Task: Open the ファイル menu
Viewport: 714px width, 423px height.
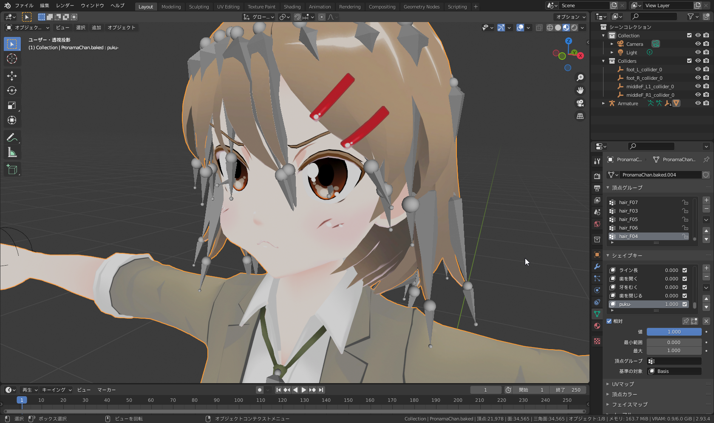Action: click(x=24, y=6)
